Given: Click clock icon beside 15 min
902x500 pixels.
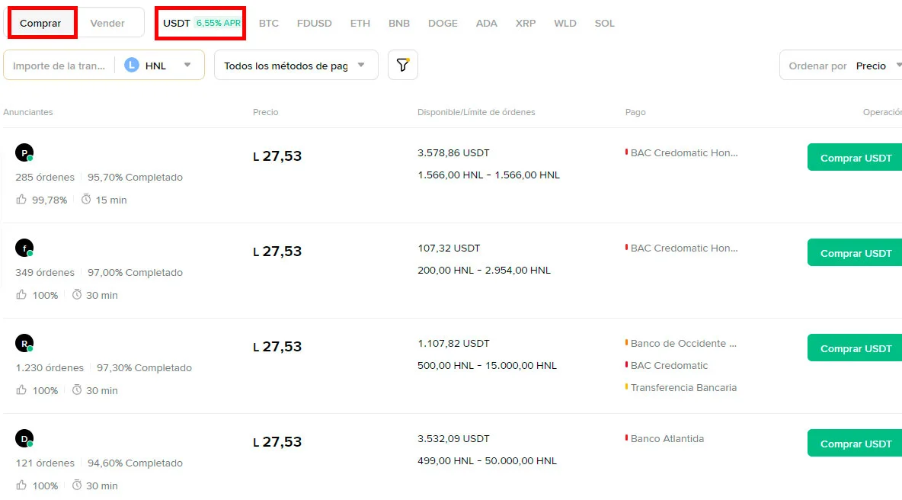Looking at the screenshot, I should 86,199.
